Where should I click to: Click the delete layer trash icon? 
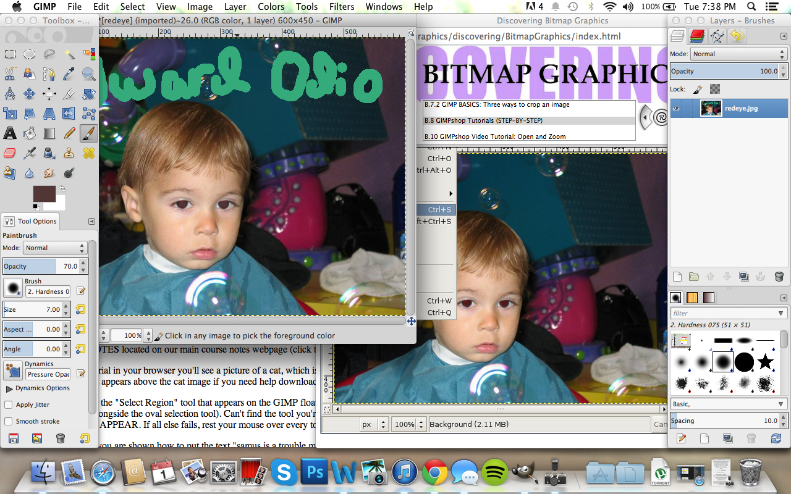coord(779,277)
